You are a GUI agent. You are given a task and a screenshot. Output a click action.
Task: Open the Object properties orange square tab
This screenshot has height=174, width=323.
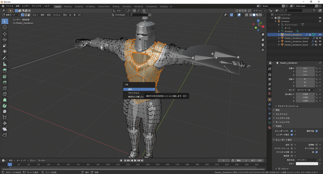coord(270,100)
